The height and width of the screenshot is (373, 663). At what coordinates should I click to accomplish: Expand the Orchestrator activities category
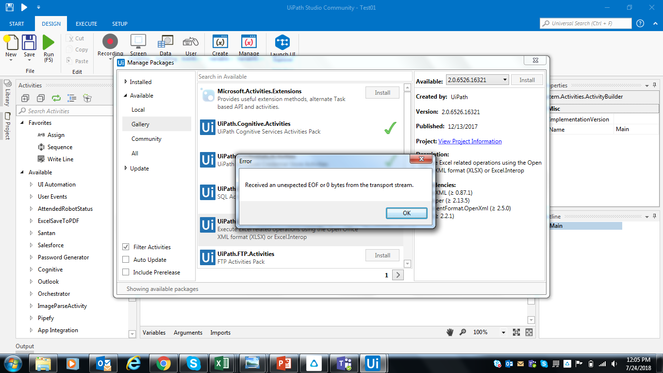(x=32, y=294)
